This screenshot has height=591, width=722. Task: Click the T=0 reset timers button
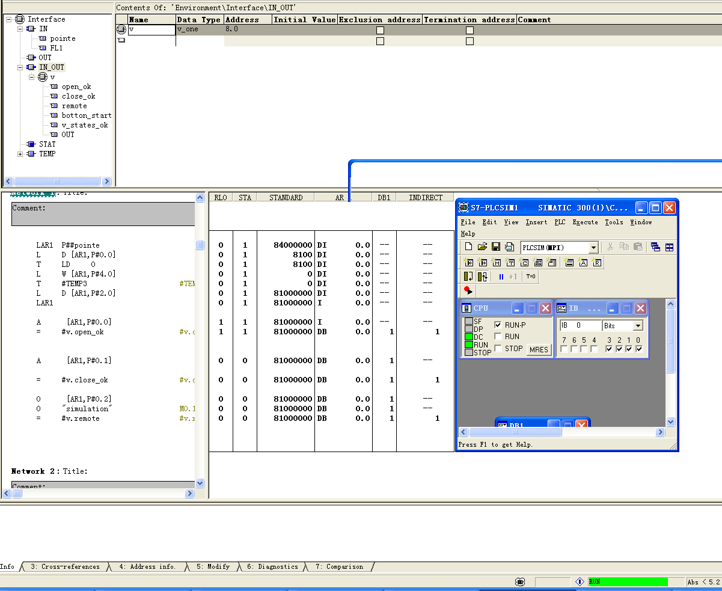pos(530,277)
